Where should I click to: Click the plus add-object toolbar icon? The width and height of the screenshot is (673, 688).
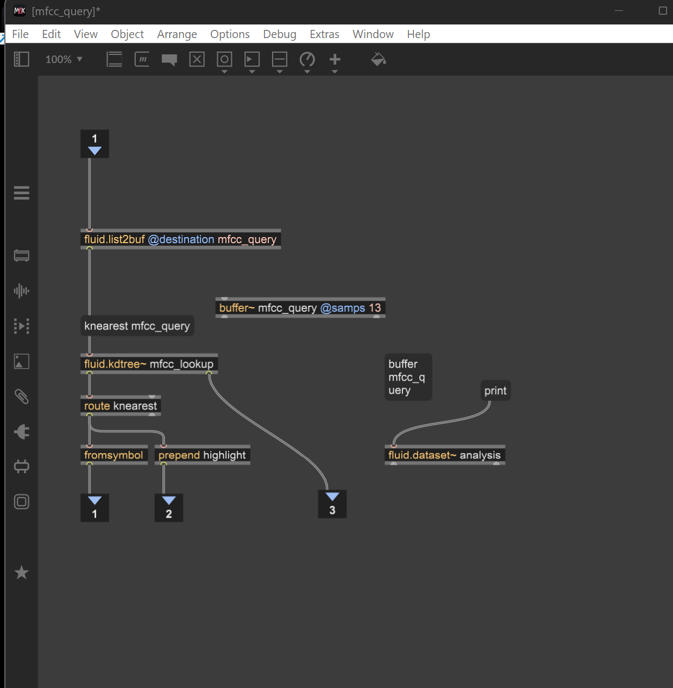coord(335,59)
